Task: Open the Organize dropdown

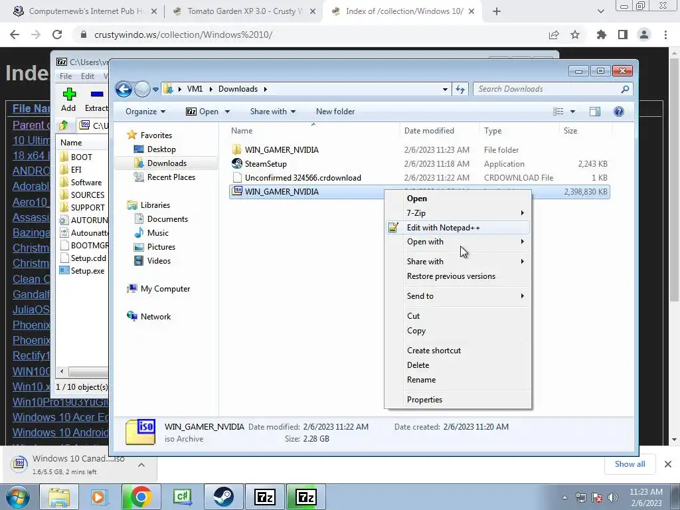Action: [x=145, y=112]
